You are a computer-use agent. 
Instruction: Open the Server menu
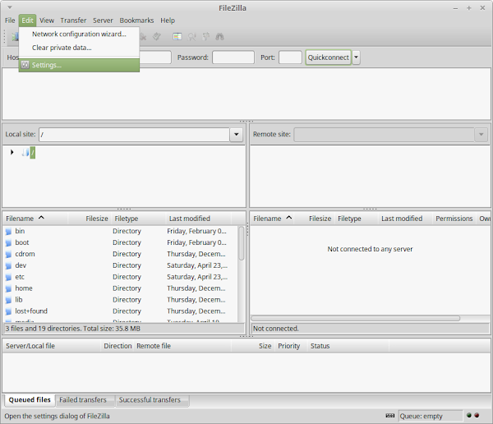click(x=103, y=21)
